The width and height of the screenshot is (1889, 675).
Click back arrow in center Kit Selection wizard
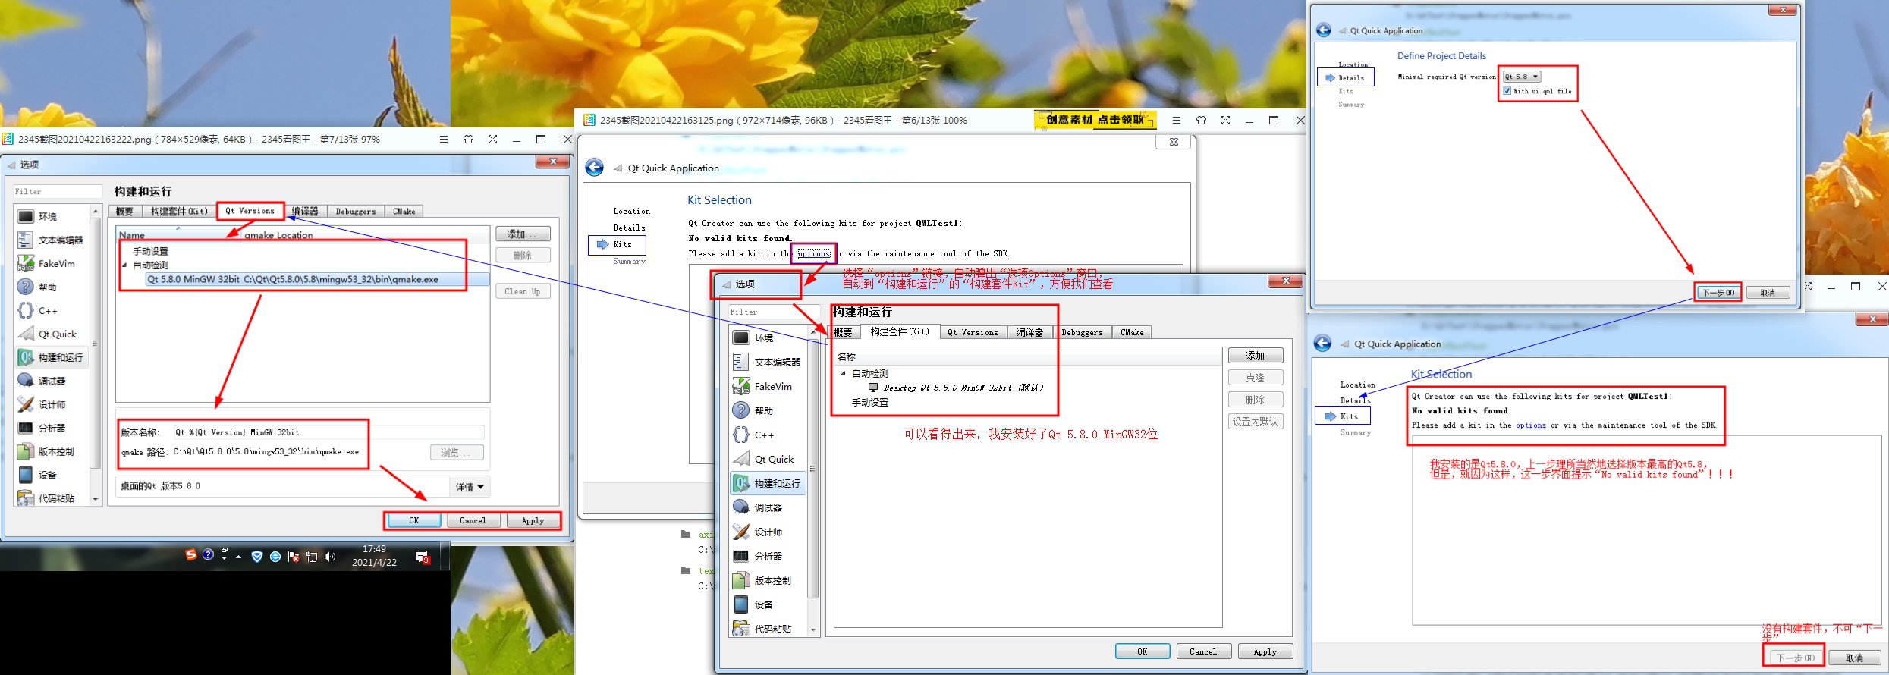pyautogui.click(x=594, y=168)
